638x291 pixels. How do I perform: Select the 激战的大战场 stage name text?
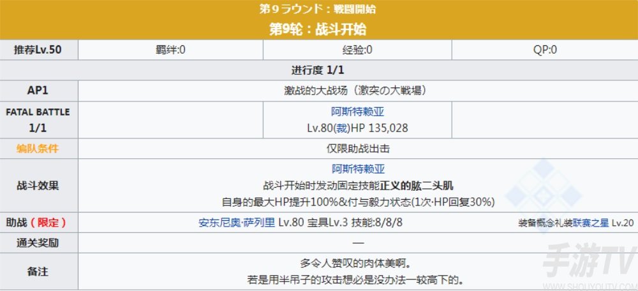pyautogui.click(x=355, y=91)
